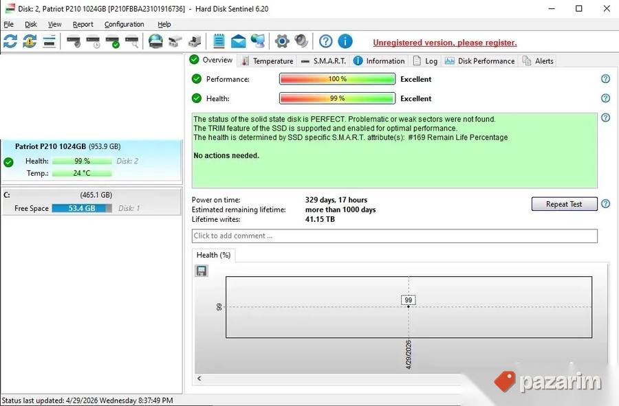The height and width of the screenshot is (406, 619).
Task: Click the globe and monitor network icon
Action: pos(258,41)
